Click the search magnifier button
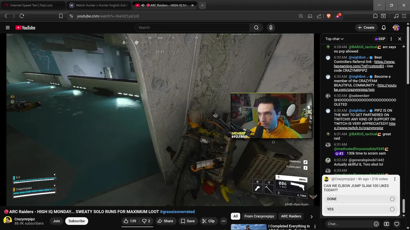This screenshot has height=230, width=410. click(256, 28)
